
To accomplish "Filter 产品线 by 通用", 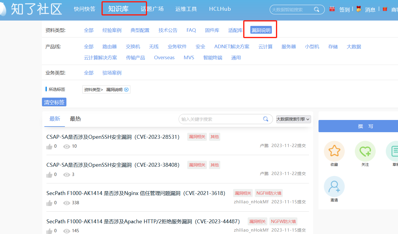I will [236, 57].
